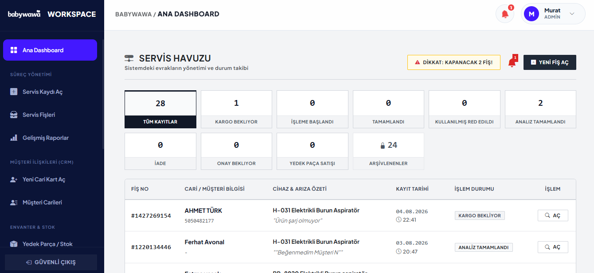Click Analiz Tamamlandı status badge in table

pos(484,247)
